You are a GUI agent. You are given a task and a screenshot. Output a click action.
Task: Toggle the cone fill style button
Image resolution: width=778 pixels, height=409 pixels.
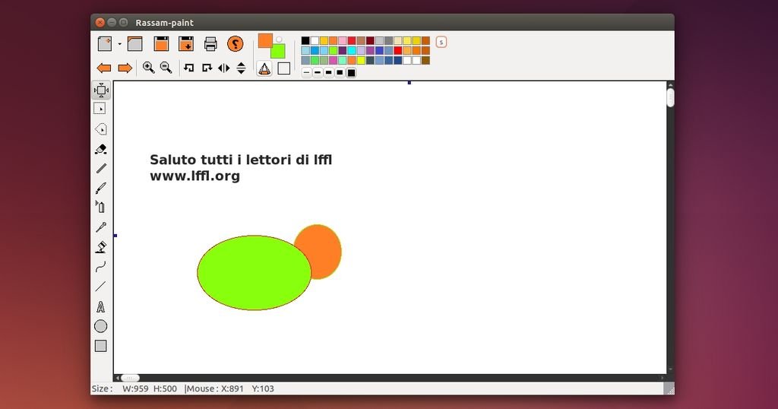(x=264, y=68)
